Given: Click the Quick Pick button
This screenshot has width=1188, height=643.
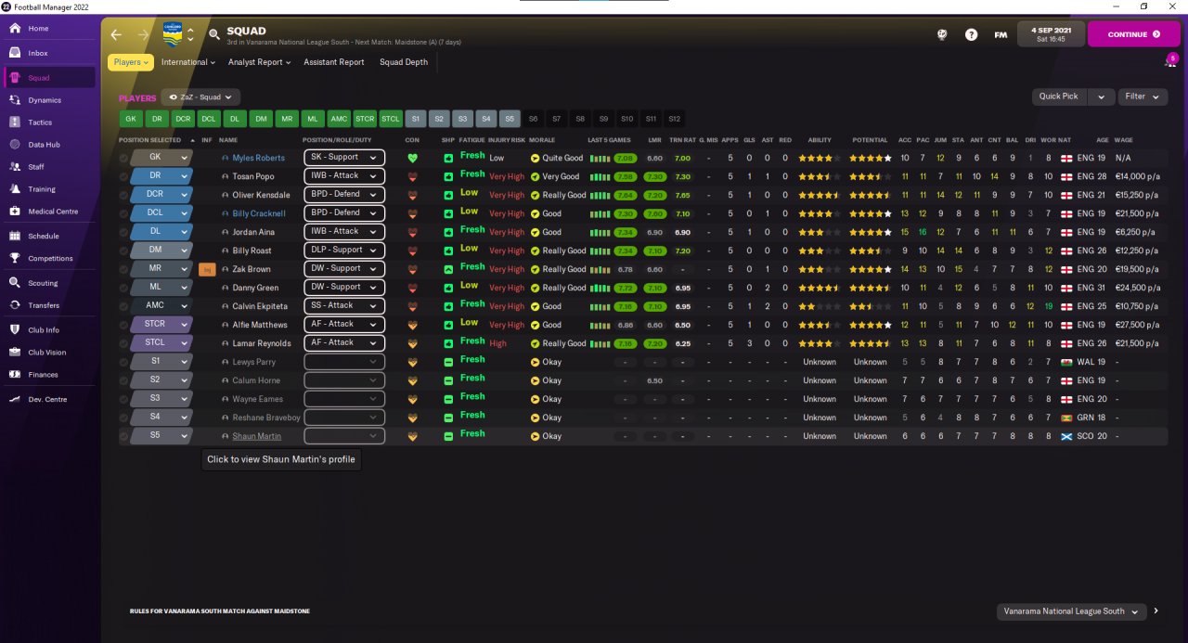Looking at the screenshot, I should click(x=1059, y=96).
